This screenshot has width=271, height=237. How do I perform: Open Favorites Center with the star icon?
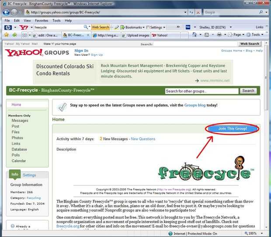[7, 35]
